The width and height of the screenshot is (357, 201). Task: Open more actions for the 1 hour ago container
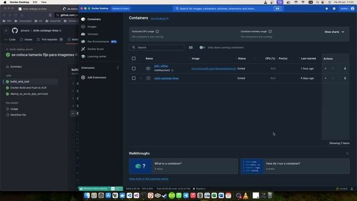click(x=333, y=69)
